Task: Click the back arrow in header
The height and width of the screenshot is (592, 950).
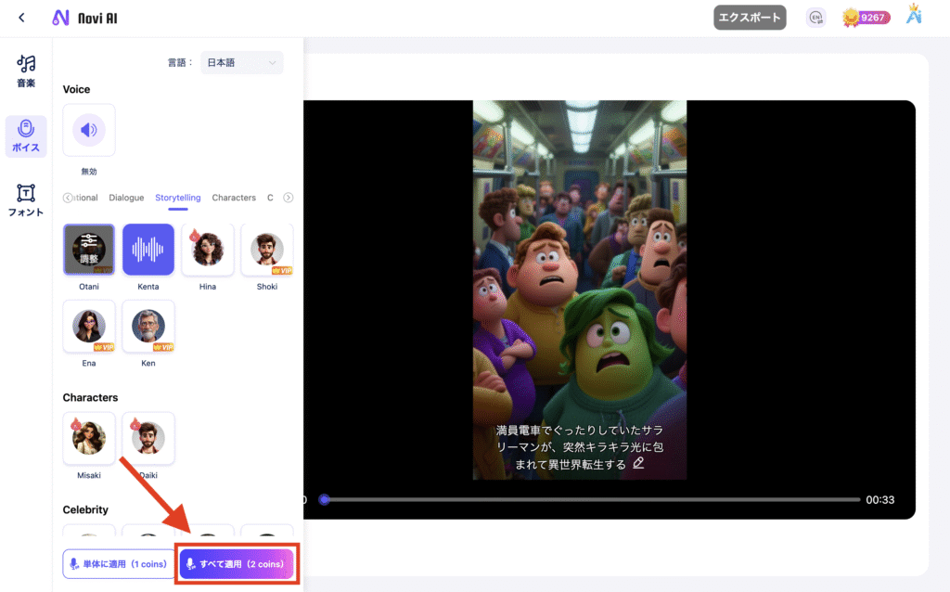Action: [21, 18]
